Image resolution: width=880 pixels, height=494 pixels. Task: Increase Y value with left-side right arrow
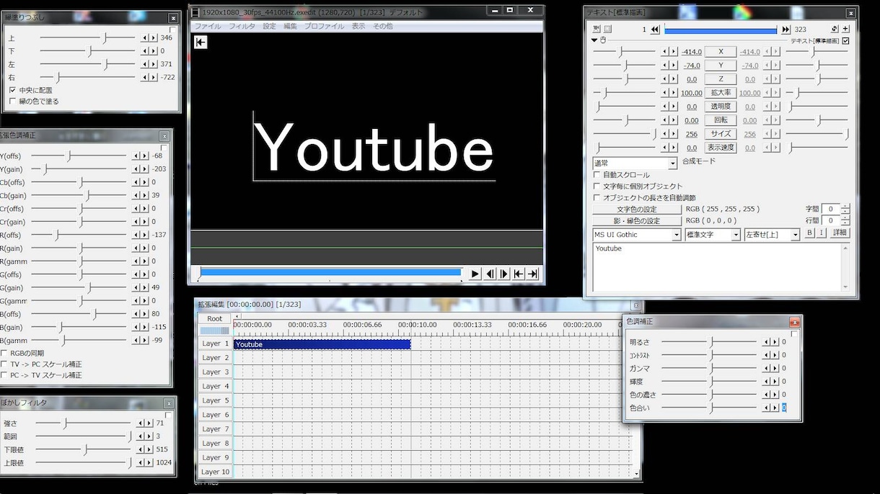click(674, 66)
